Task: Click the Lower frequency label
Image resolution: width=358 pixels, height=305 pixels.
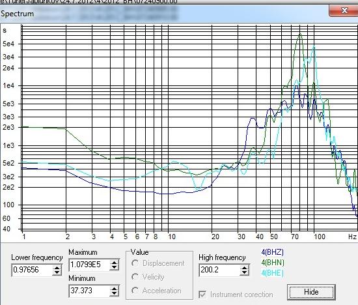Action: (37, 257)
